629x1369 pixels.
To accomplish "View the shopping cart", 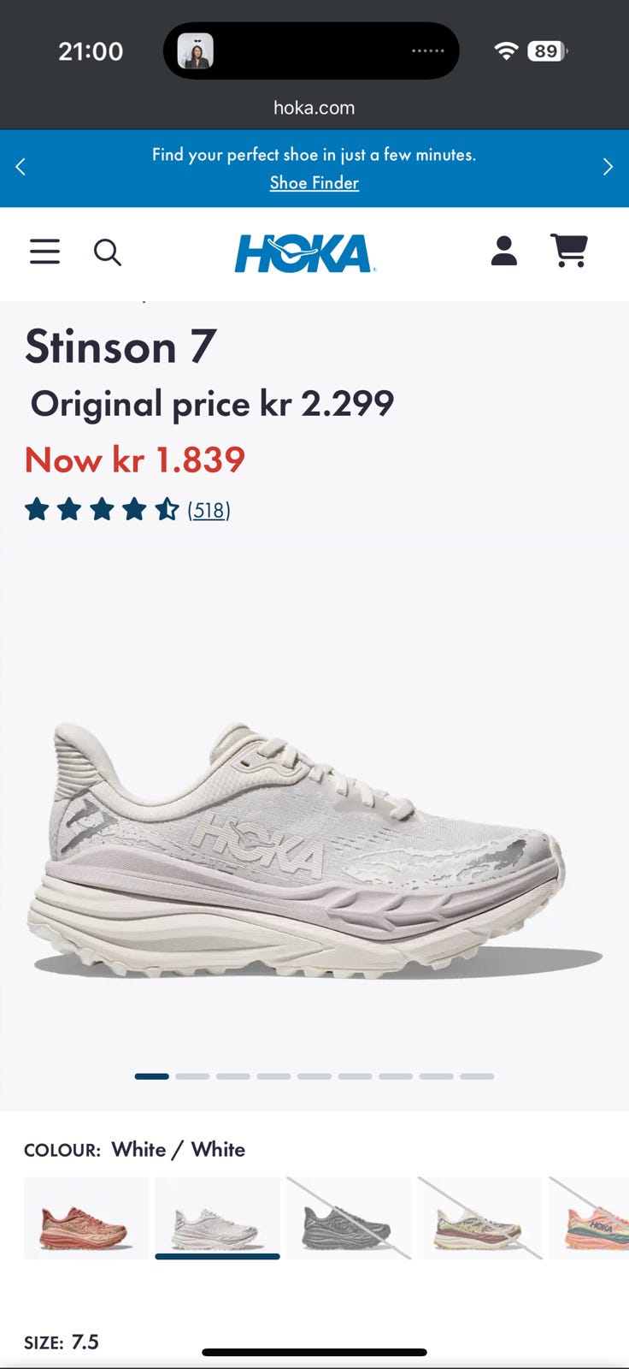I will (569, 251).
